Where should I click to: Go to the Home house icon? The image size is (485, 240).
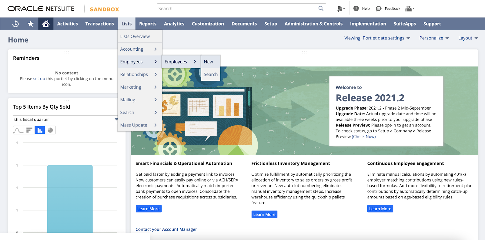(46, 24)
